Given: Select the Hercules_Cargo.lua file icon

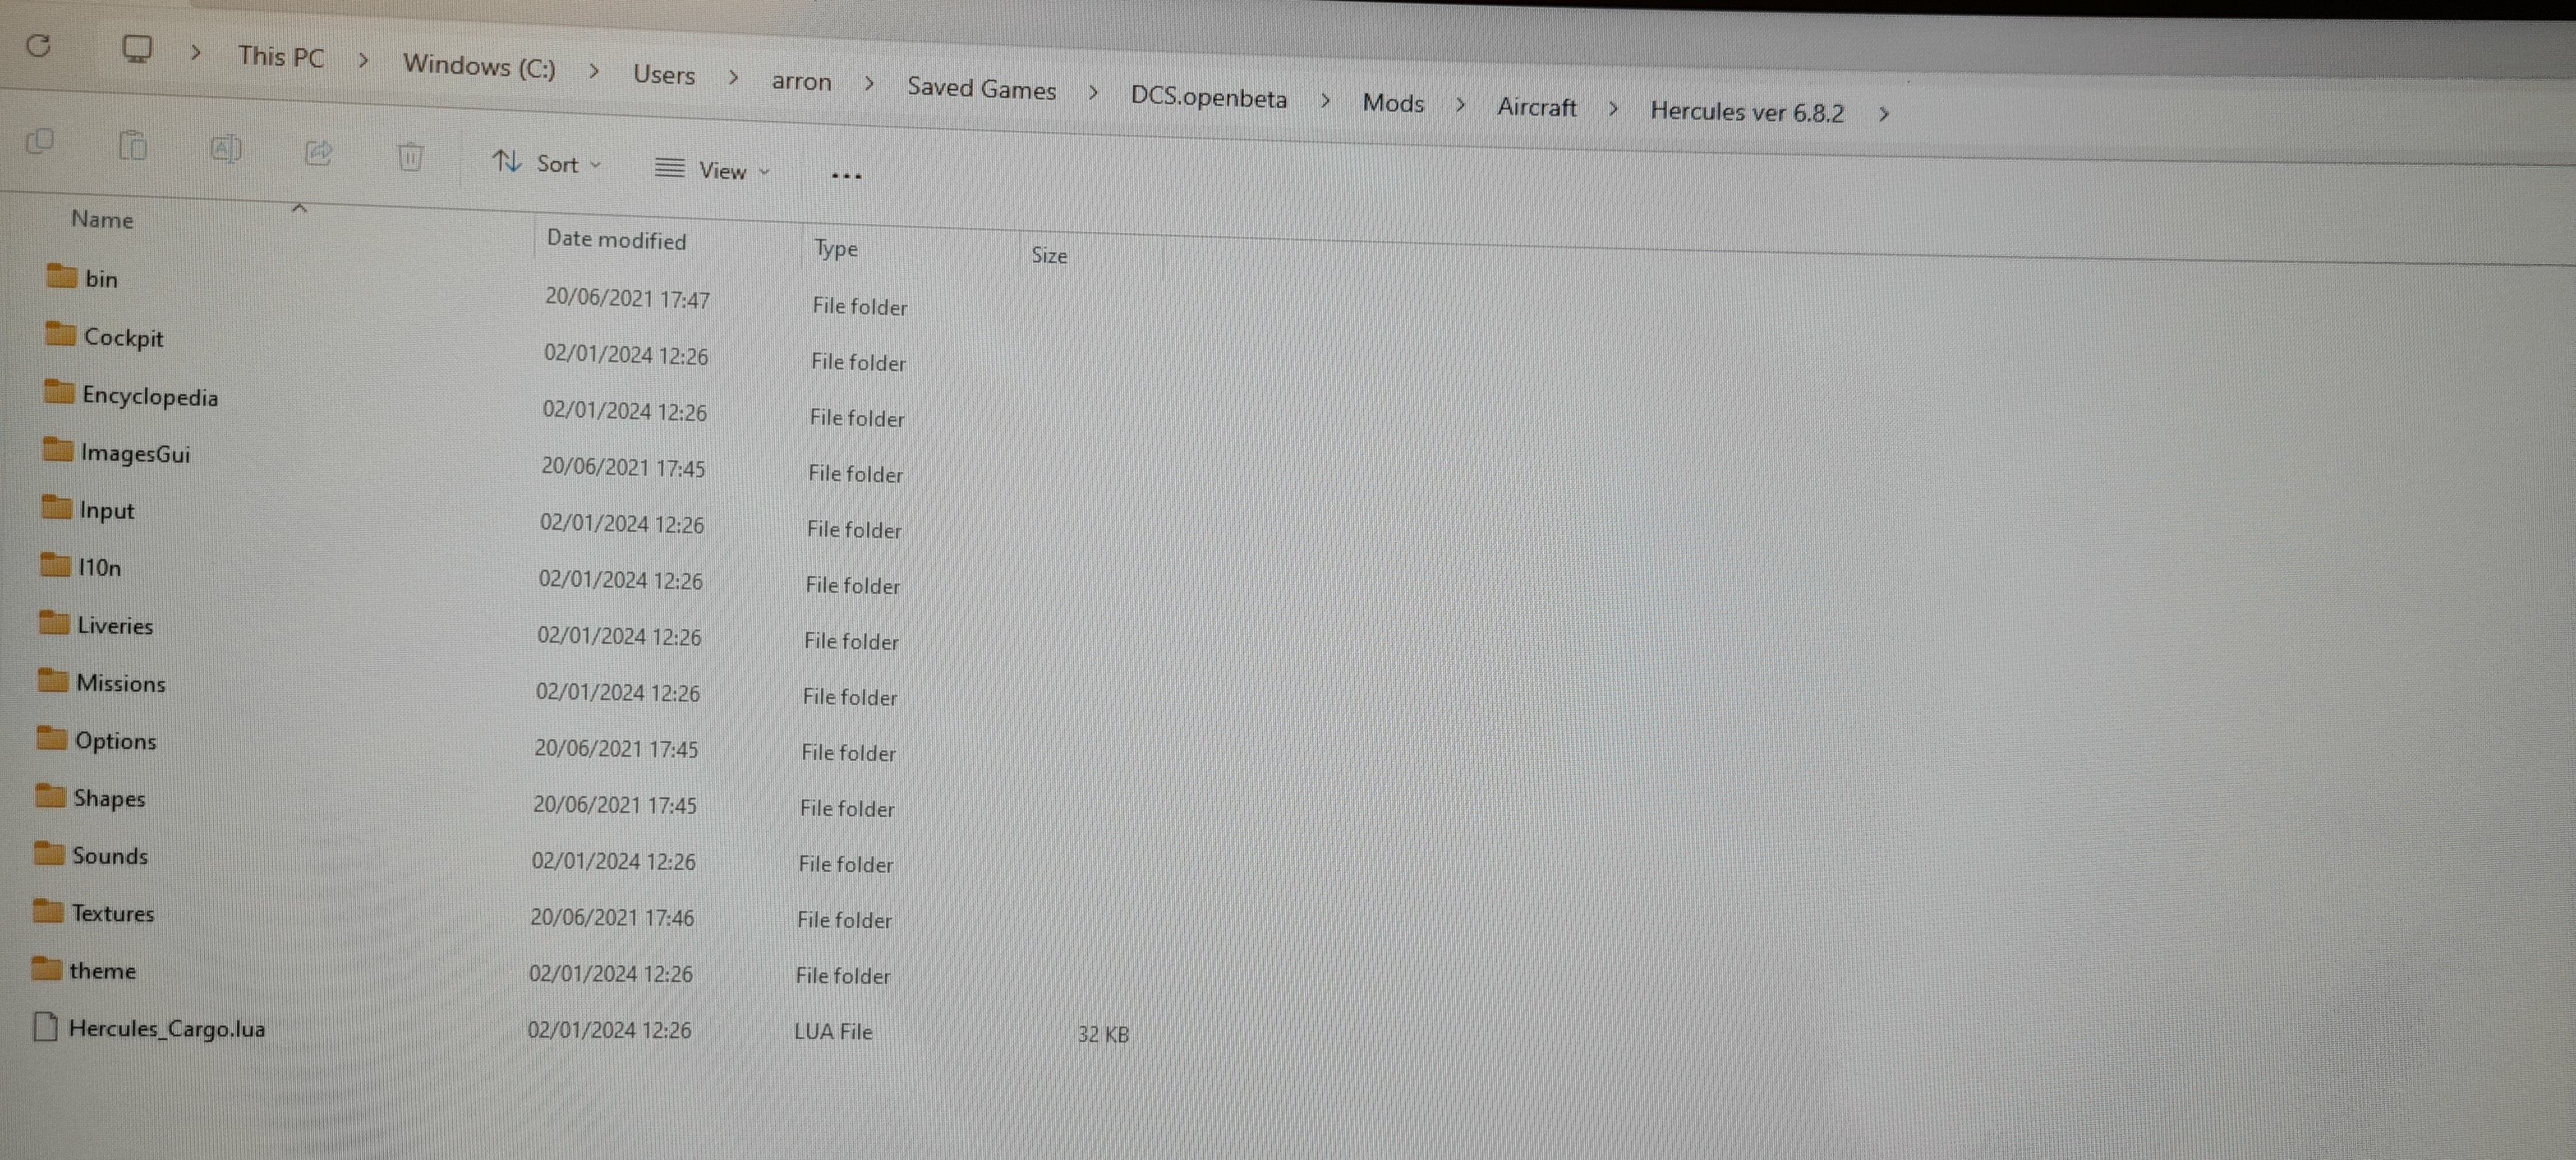Looking at the screenshot, I should tap(45, 1026).
